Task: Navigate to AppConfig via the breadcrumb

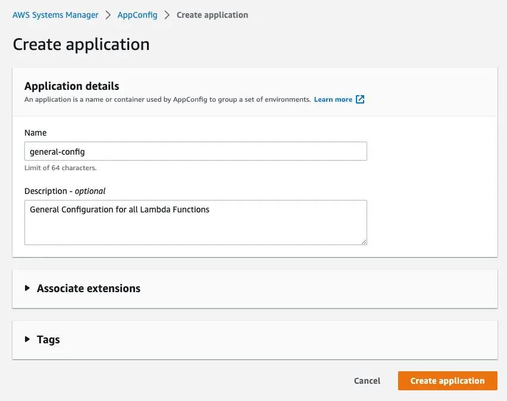Action: coord(137,15)
